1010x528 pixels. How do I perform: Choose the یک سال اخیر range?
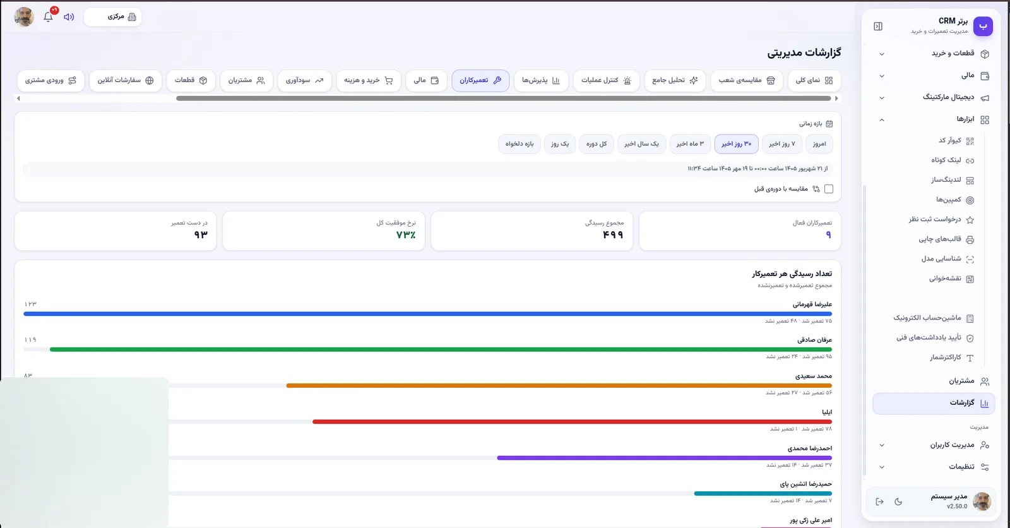point(641,144)
